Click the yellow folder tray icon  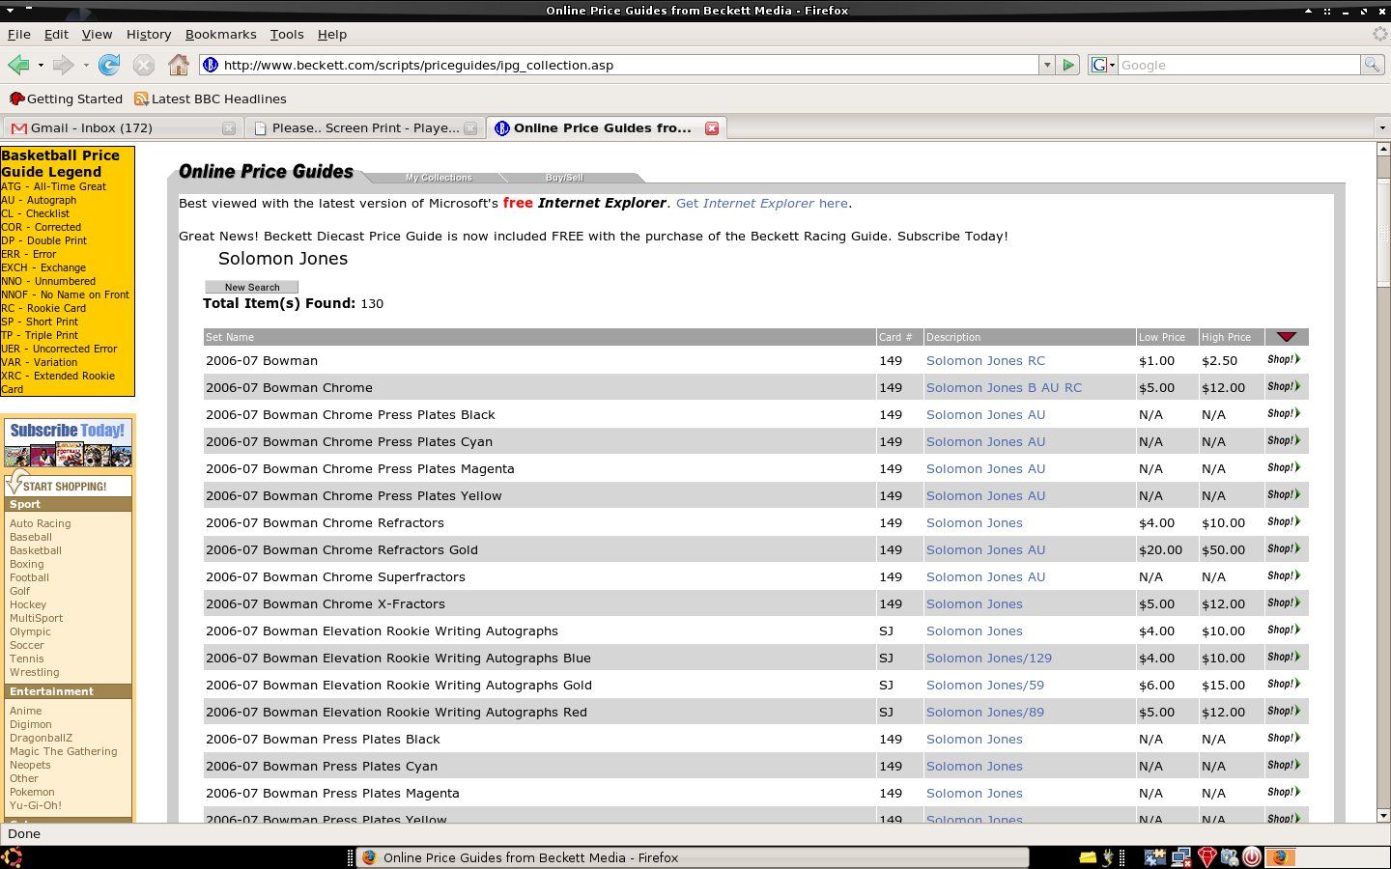(1088, 856)
